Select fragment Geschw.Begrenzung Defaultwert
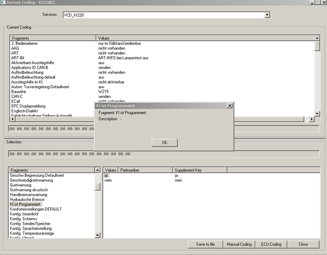Image resolution: width=327 pixels, height=255 pixels. pyautogui.click(x=37, y=175)
